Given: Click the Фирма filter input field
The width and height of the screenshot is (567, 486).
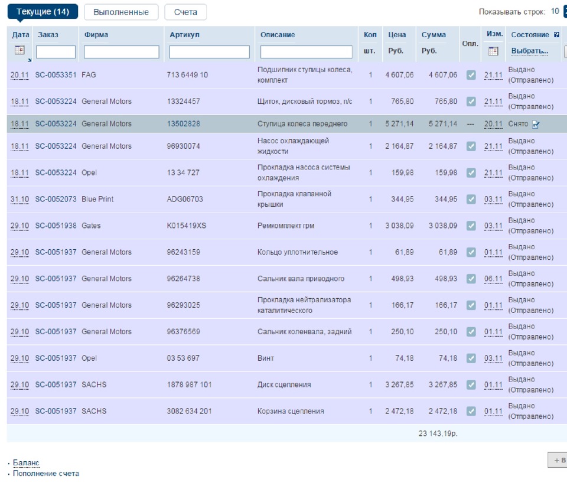Looking at the screenshot, I should pos(121,52).
